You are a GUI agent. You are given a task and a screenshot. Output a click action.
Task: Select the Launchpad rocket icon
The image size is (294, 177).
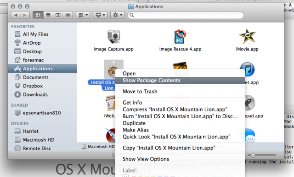[x=250, y=103]
